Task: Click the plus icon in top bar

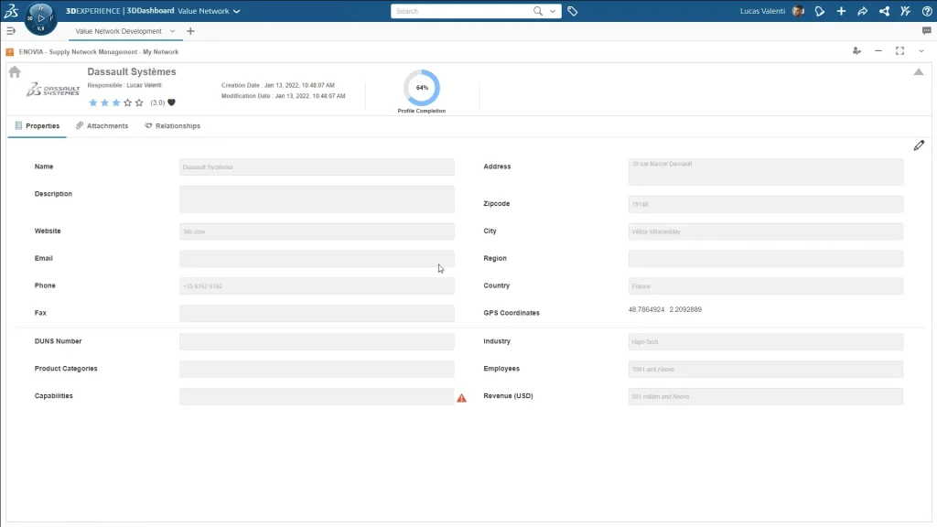Action: 841,11
